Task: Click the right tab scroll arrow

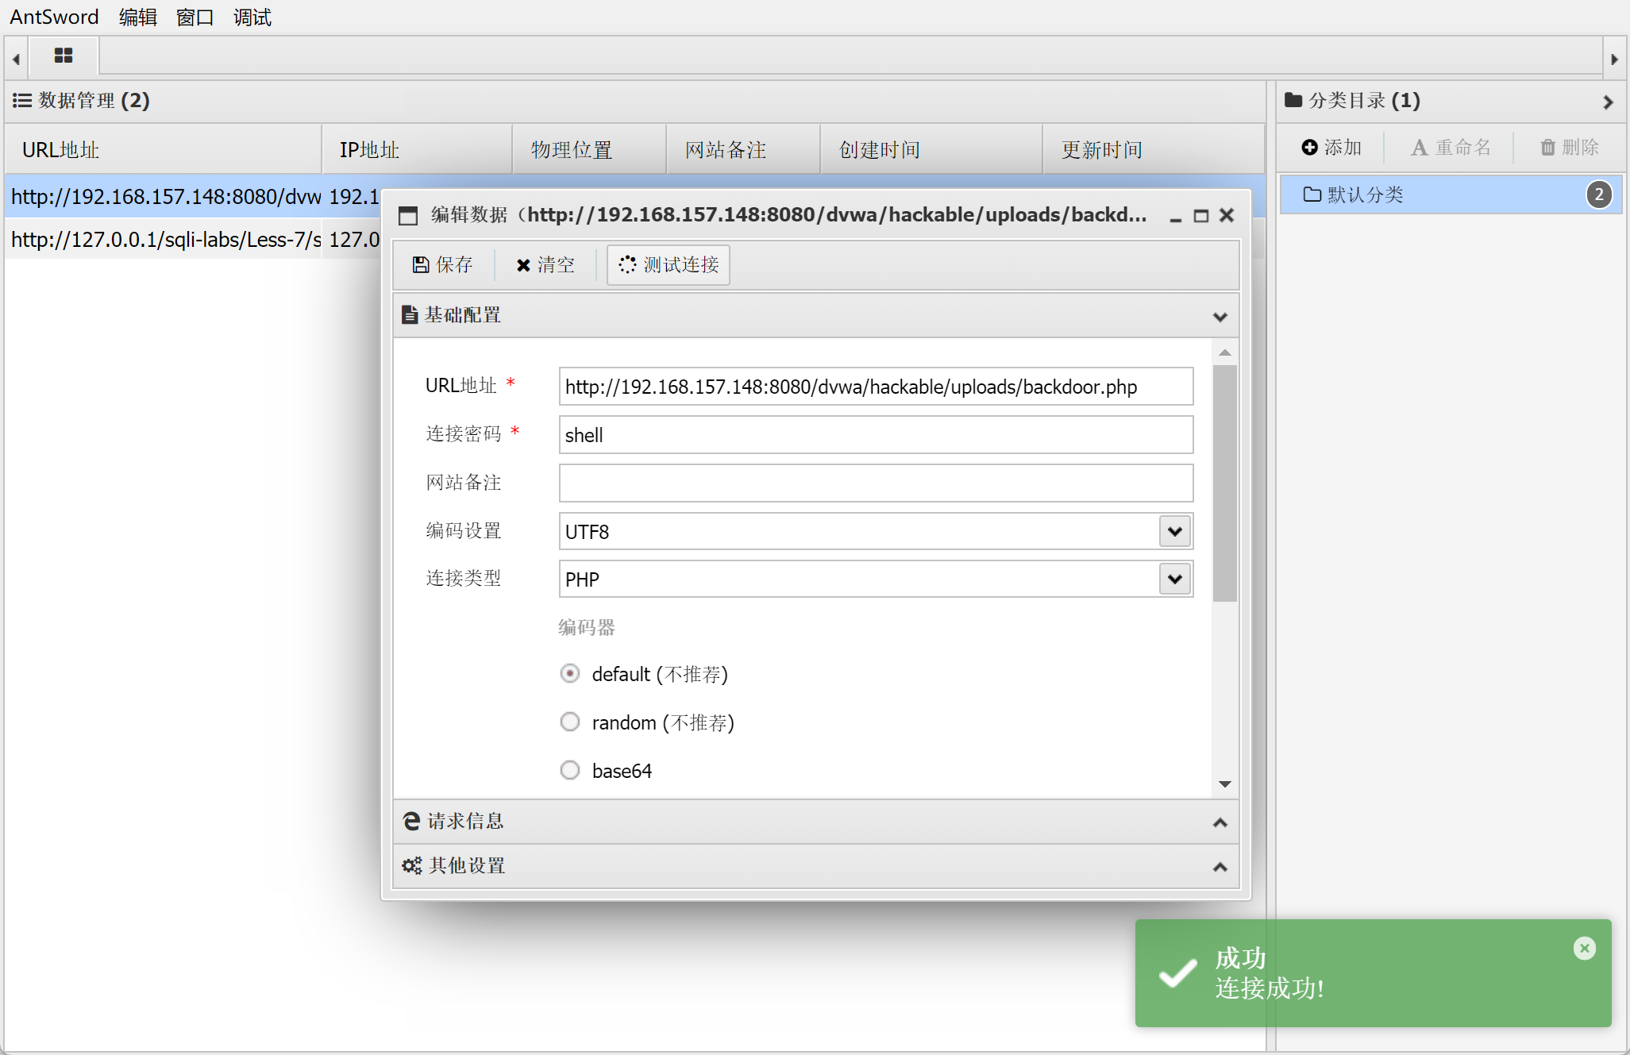Action: [x=1614, y=59]
